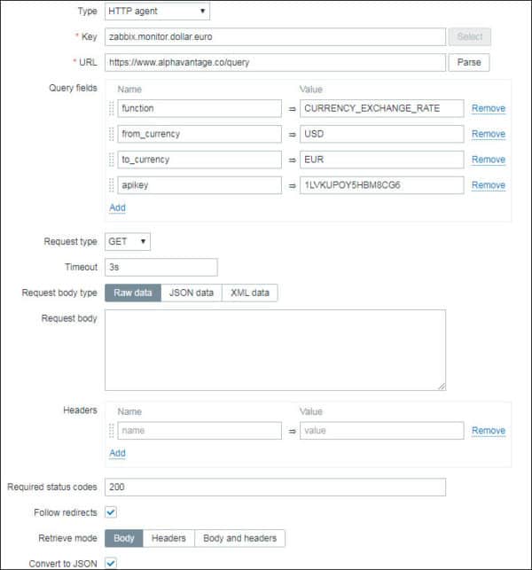
Task: Click Add link under Headers
Action: tap(117, 453)
